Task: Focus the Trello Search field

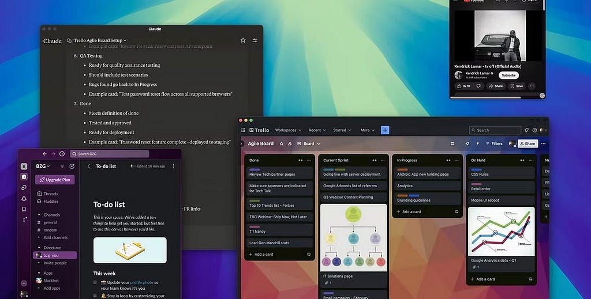Action: [x=495, y=130]
